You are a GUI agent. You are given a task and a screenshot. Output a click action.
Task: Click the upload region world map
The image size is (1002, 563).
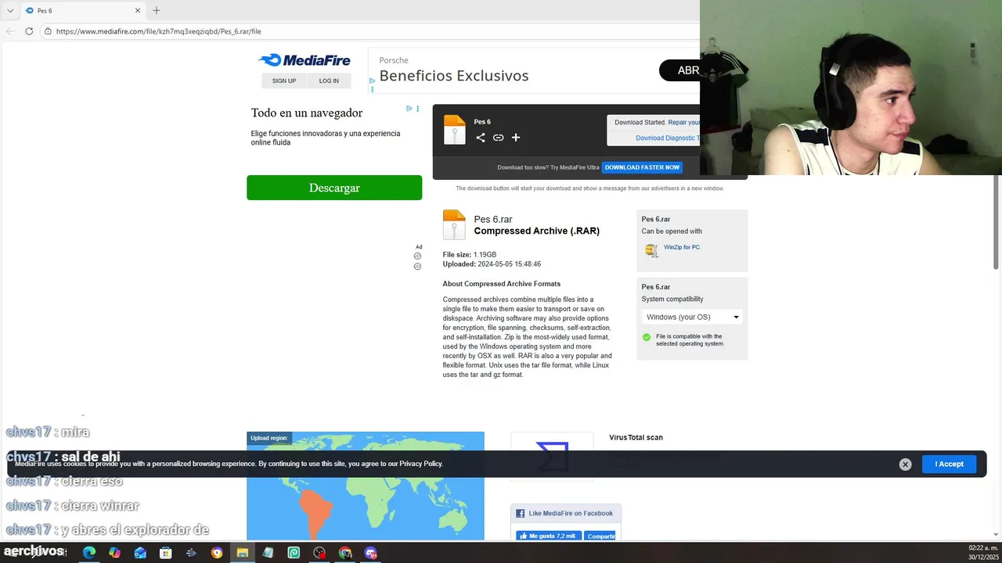[x=366, y=486]
